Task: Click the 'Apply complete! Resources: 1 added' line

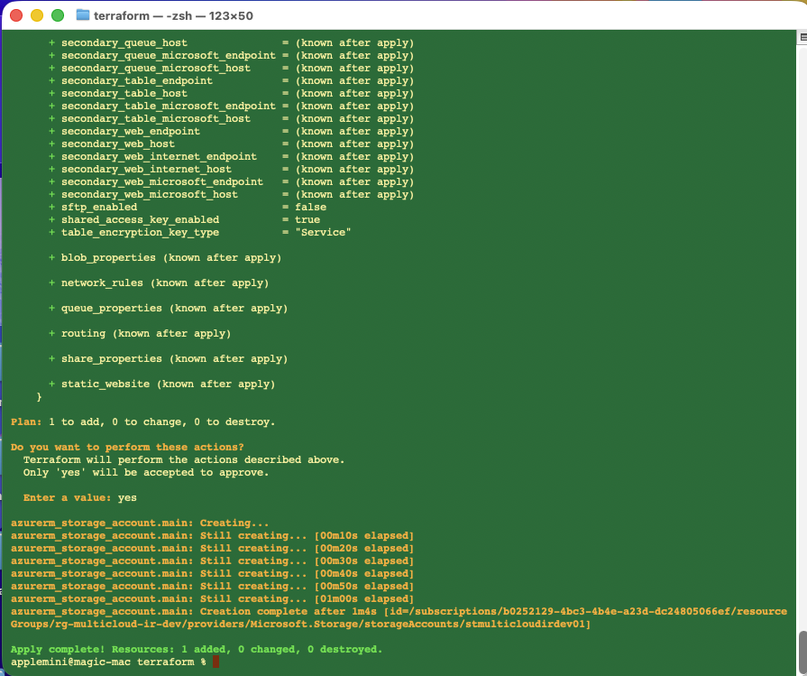Action: [197, 649]
